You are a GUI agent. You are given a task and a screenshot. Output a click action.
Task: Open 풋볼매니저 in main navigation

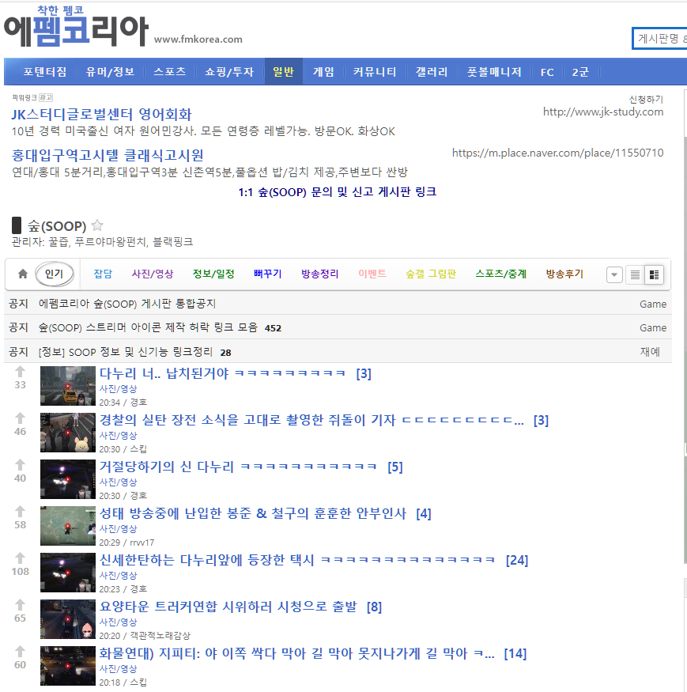coord(495,72)
